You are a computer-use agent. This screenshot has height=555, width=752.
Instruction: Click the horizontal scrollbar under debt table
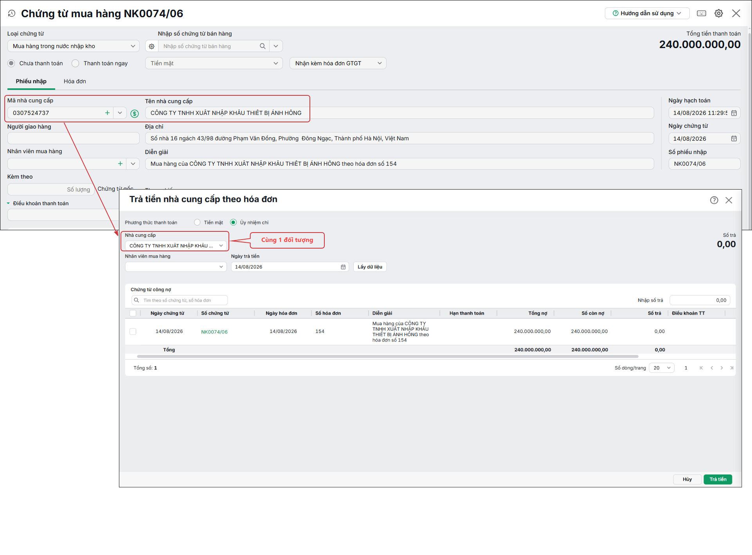387,356
